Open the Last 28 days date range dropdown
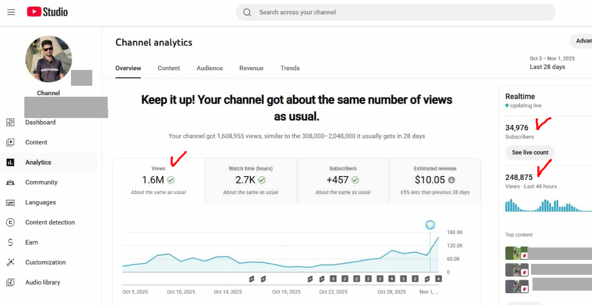Screen dimensions: 592x305 click(552, 63)
